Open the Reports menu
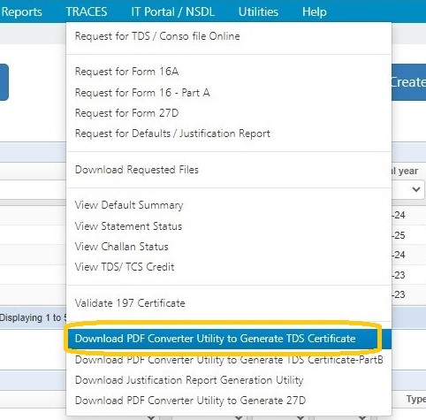This screenshot has width=426, height=420. [x=21, y=11]
